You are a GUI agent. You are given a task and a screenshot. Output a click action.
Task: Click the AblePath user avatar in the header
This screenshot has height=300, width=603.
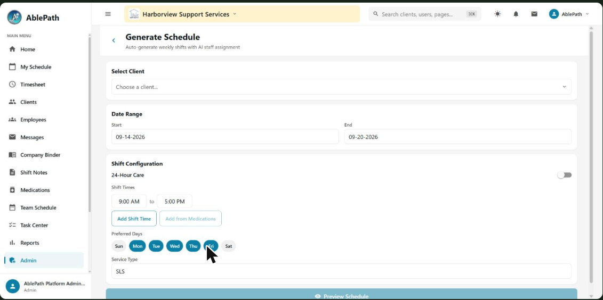point(554,14)
